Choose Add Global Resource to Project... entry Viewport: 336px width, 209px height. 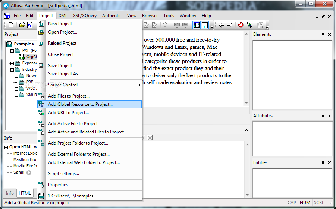90,104
